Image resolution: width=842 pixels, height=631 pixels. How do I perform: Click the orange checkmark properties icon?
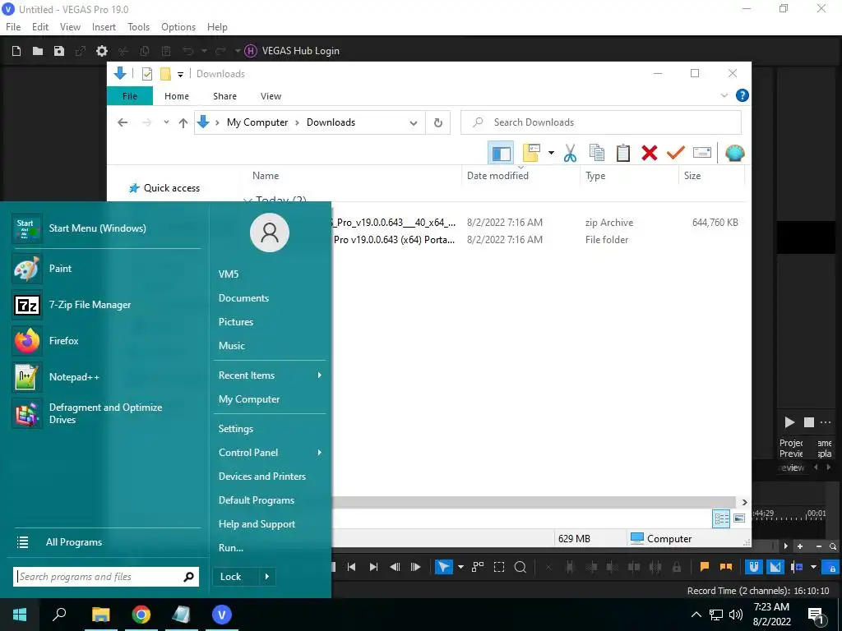click(x=676, y=154)
